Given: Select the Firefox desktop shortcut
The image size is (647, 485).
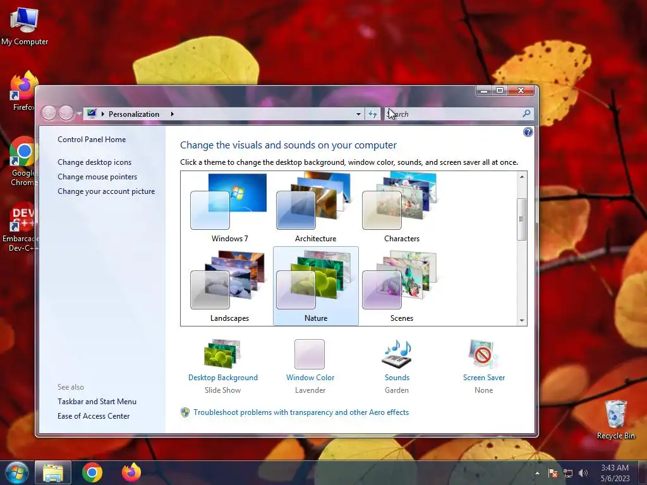Looking at the screenshot, I should click(x=23, y=92).
